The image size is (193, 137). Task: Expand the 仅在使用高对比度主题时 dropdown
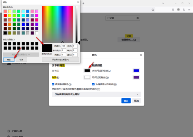97,94
